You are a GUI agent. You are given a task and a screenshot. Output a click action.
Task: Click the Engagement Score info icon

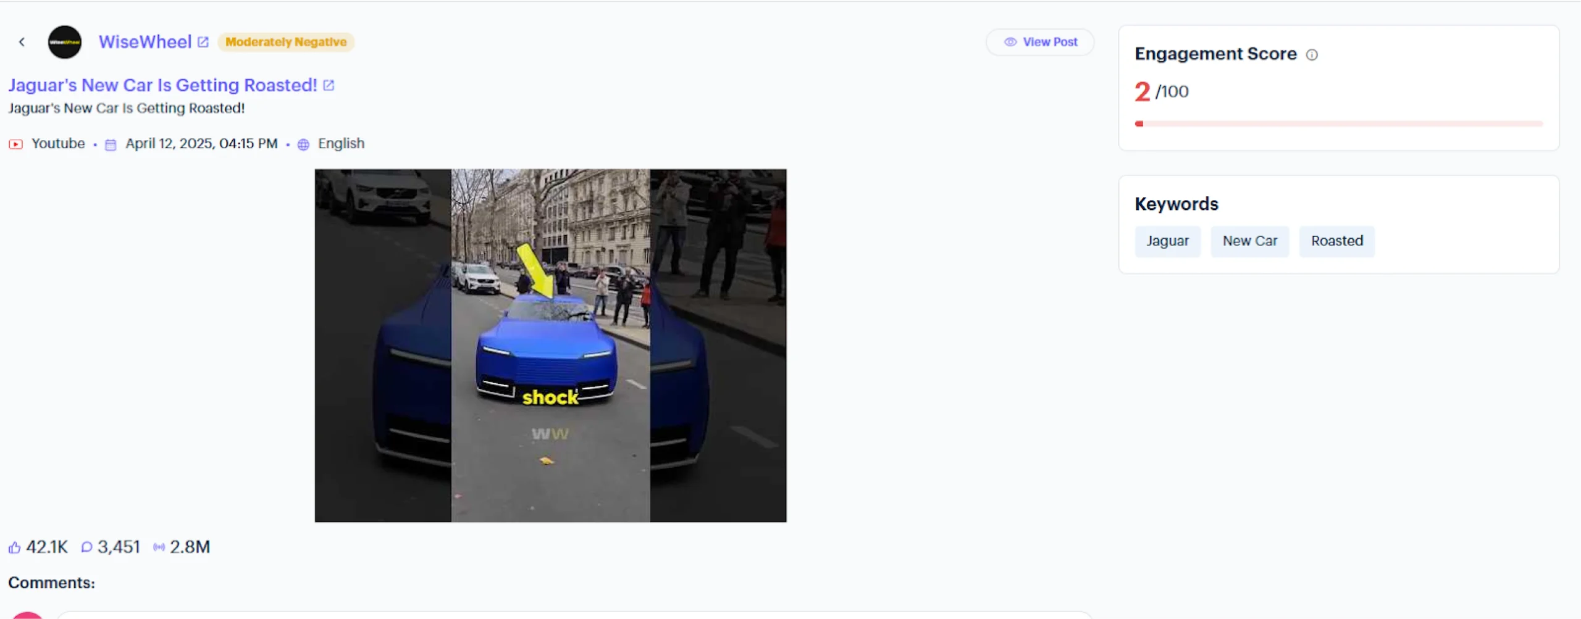click(1312, 55)
